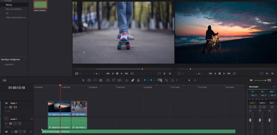Viewport: 277px width, 135px height.
Task: Open the Mezclador panel options menu
Action: (274, 87)
